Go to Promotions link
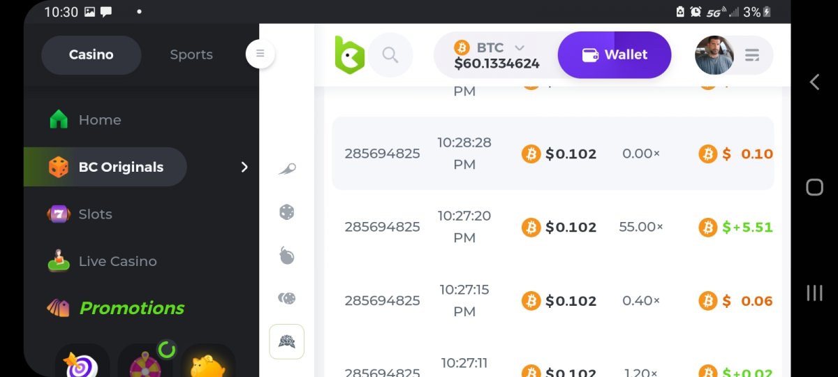838x377 pixels. coord(131,308)
